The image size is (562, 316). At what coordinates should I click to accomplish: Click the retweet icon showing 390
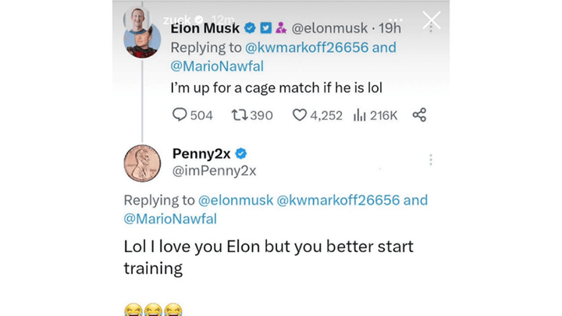tap(239, 115)
